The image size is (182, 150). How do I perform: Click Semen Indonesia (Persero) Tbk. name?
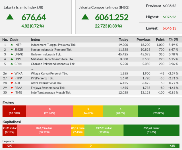coord(51,49)
